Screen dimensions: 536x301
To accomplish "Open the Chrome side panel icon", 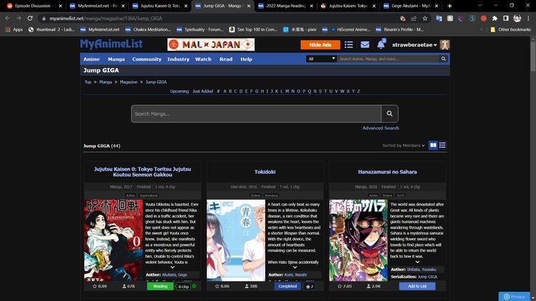I will 506,18.
